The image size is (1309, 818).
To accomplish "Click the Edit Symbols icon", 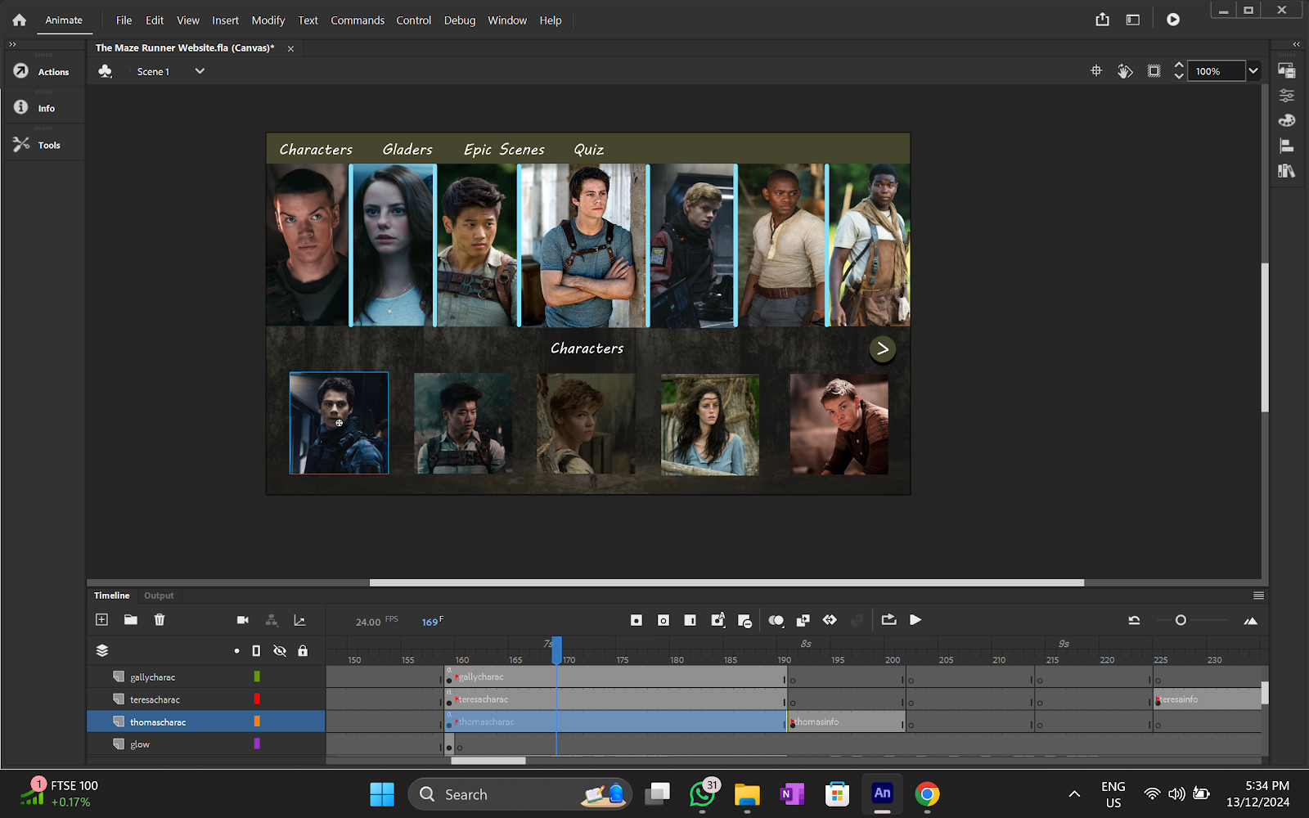I will pos(106,71).
